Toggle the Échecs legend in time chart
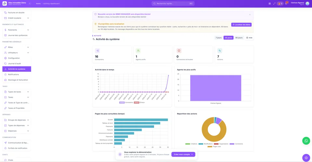Screen dimensions: 312x162 point(139,103)
